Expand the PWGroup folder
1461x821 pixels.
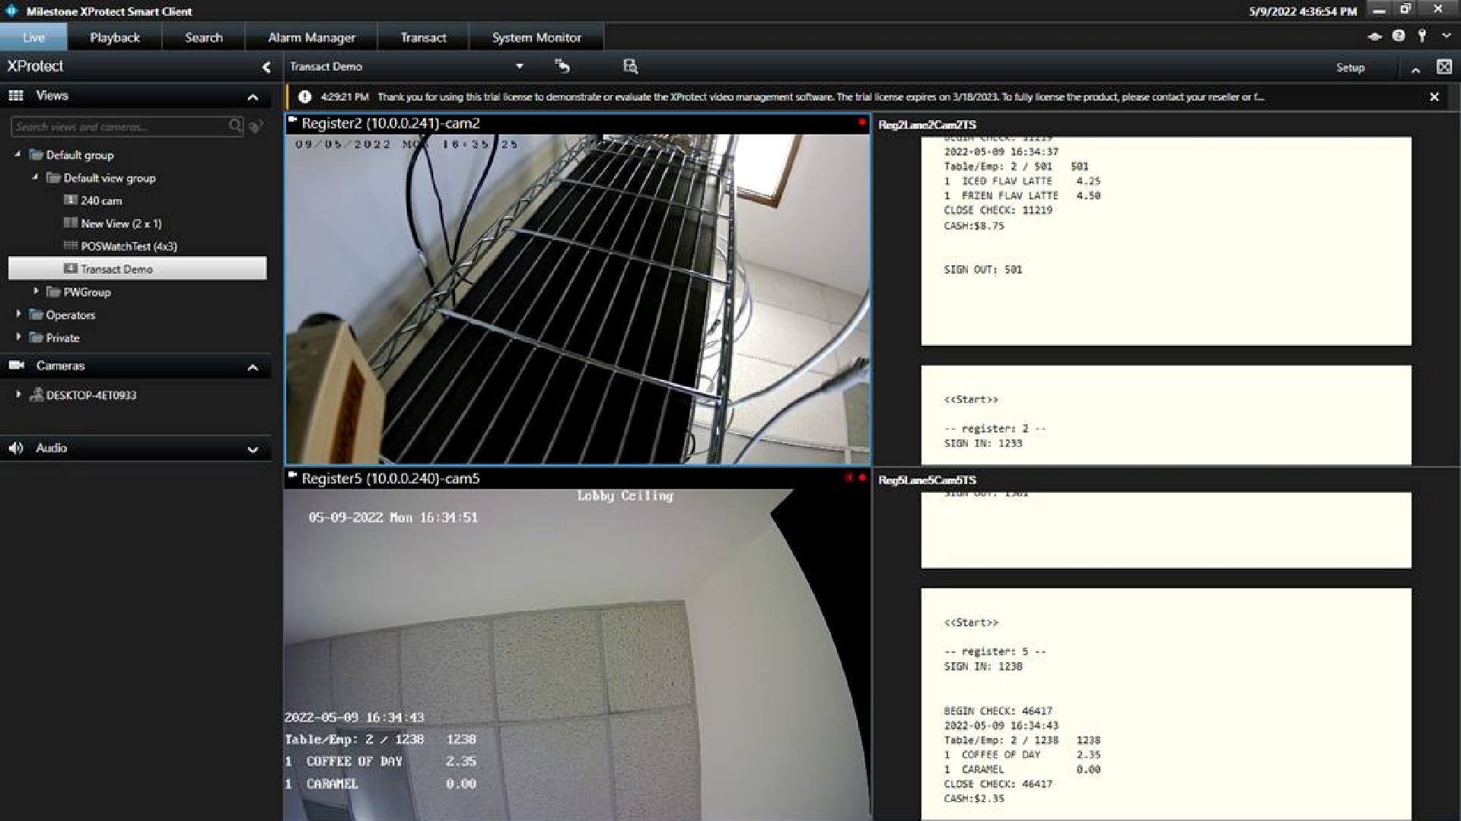36,291
